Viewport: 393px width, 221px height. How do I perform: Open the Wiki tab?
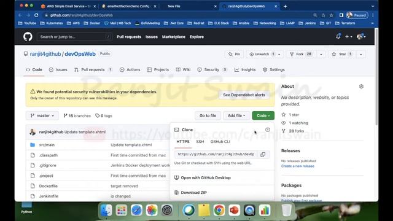pos(183,69)
